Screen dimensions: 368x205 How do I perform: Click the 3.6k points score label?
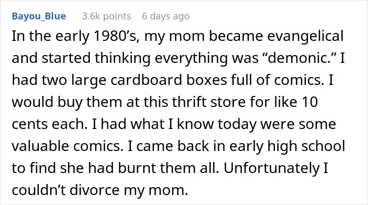[x=107, y=16]
